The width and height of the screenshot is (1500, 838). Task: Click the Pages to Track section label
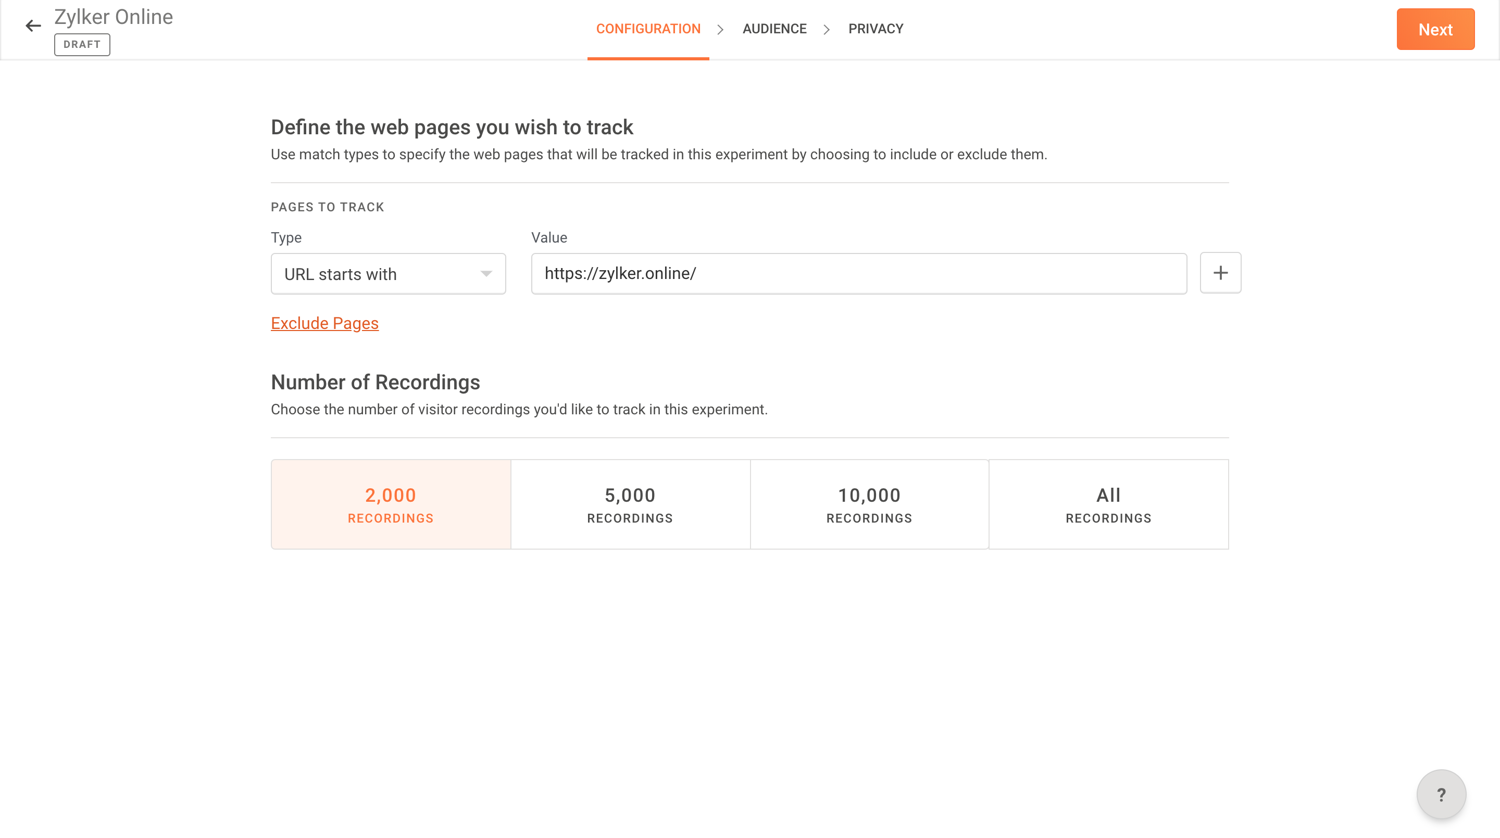pos(327,207)
